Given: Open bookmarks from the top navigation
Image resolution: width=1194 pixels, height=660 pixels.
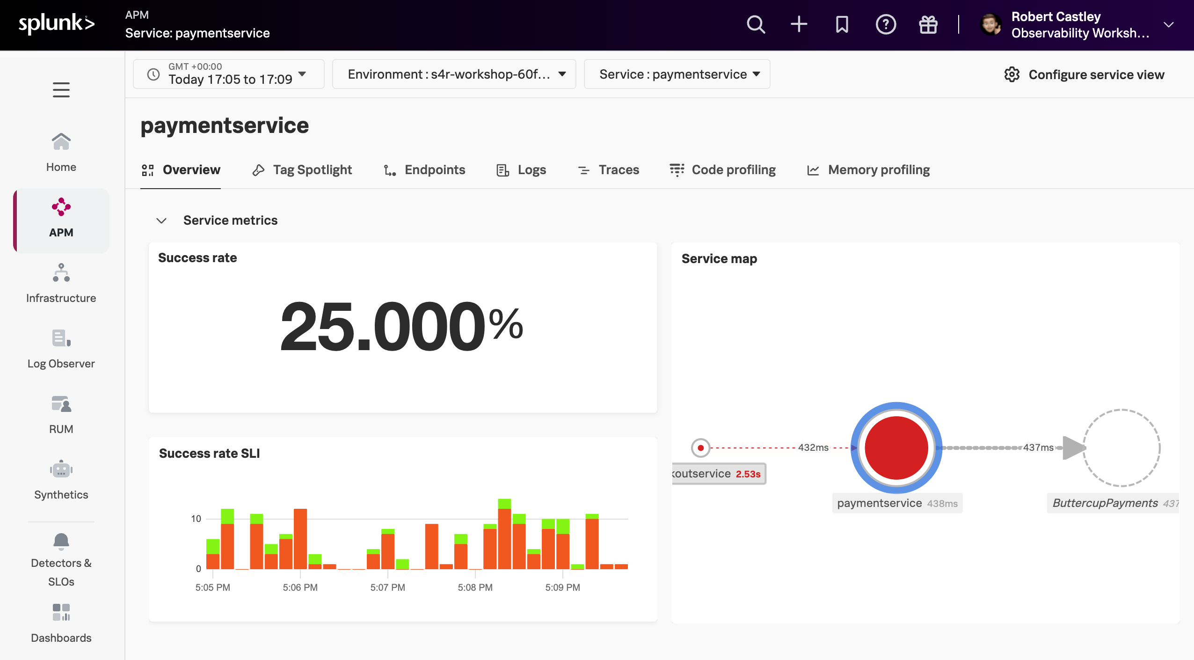Looking at the screenshot, I should click(841, 24).
